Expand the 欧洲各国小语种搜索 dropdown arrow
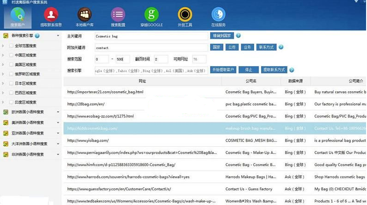367x205 pixels. tap(58, 112)
